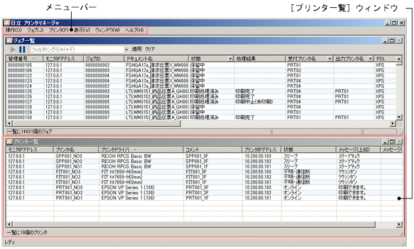Image resolution: width=414 pixels, height=249 pixels.
Task: Open the 表示(V) menu
Action: 82,30
